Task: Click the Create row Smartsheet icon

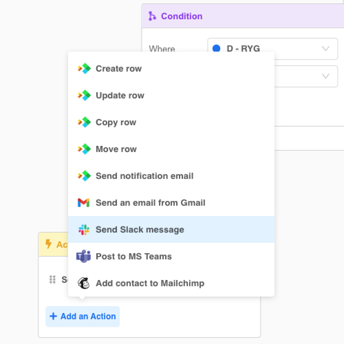Action: click(84, 68)
